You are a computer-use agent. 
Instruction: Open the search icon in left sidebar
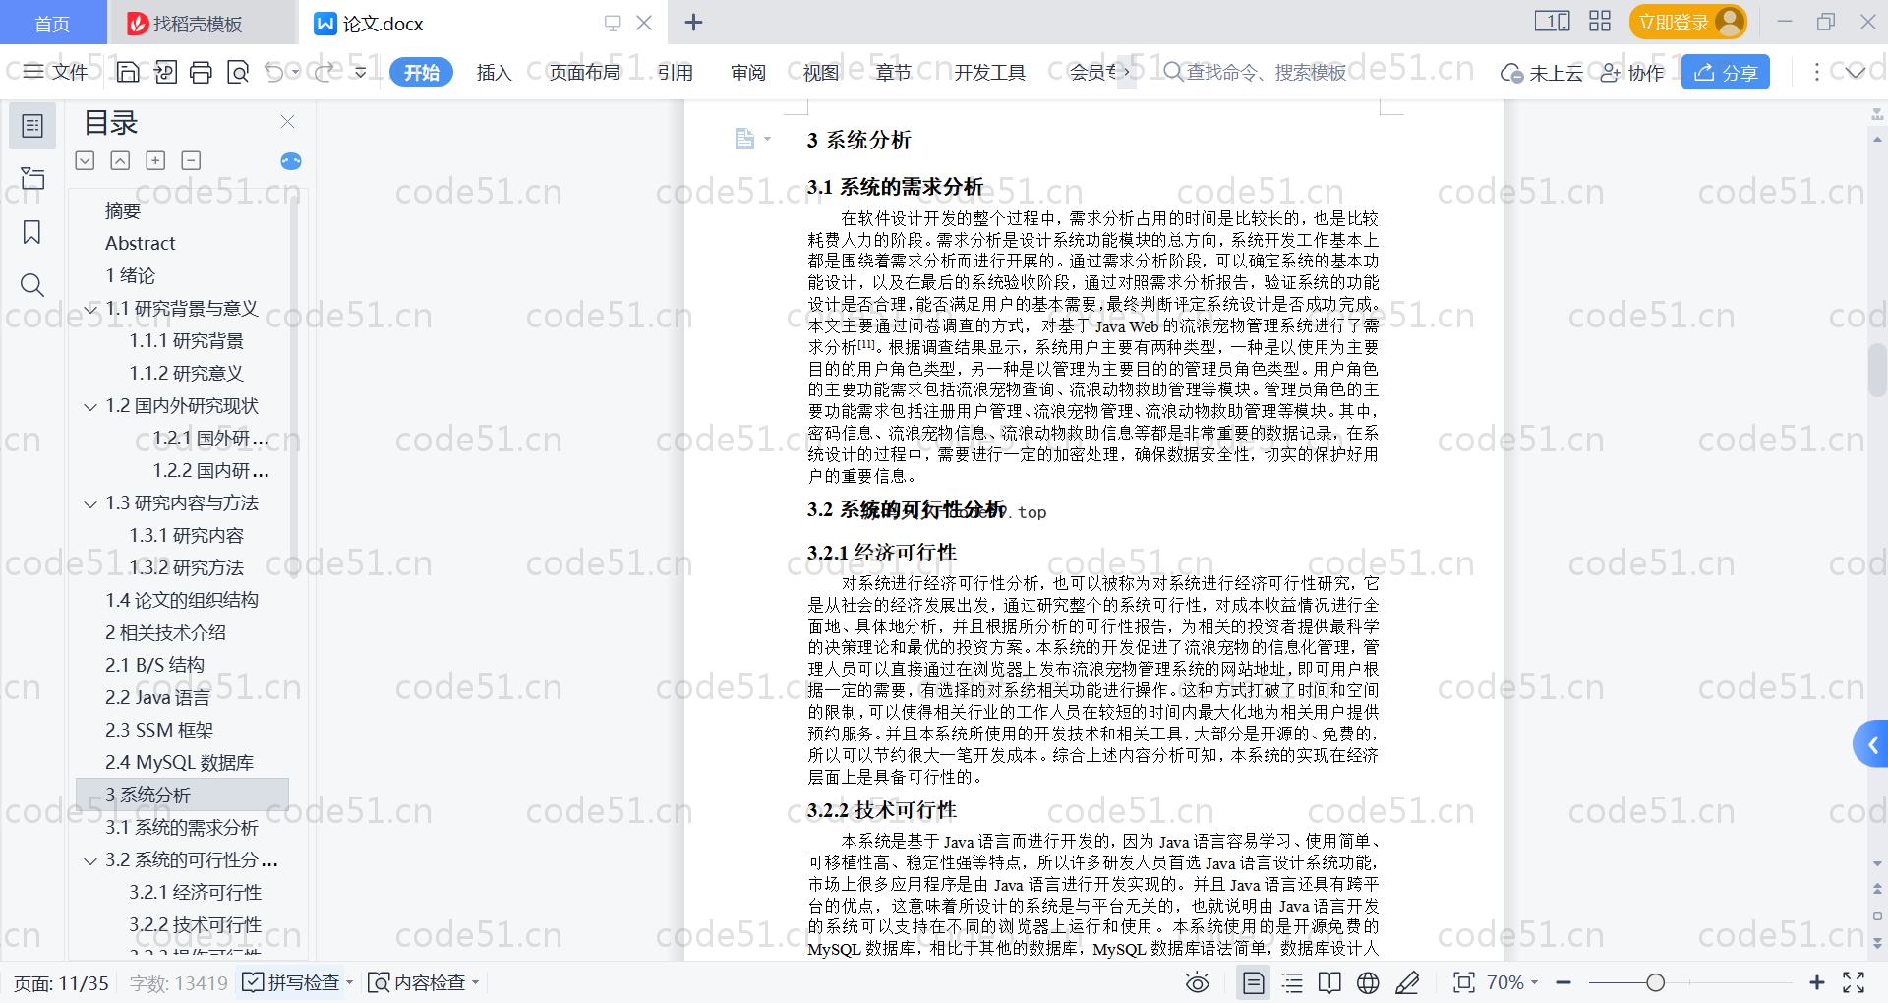coord(32,285)
